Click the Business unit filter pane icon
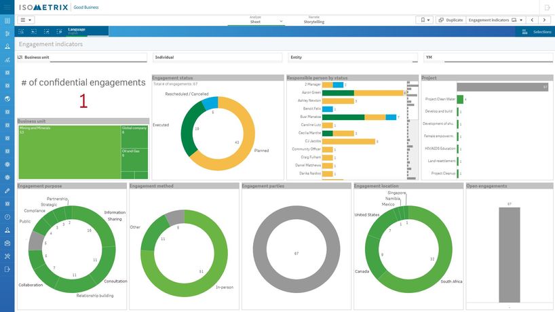Image resolution: width=555 pixels, height=312 pixels. coord(20,57)
